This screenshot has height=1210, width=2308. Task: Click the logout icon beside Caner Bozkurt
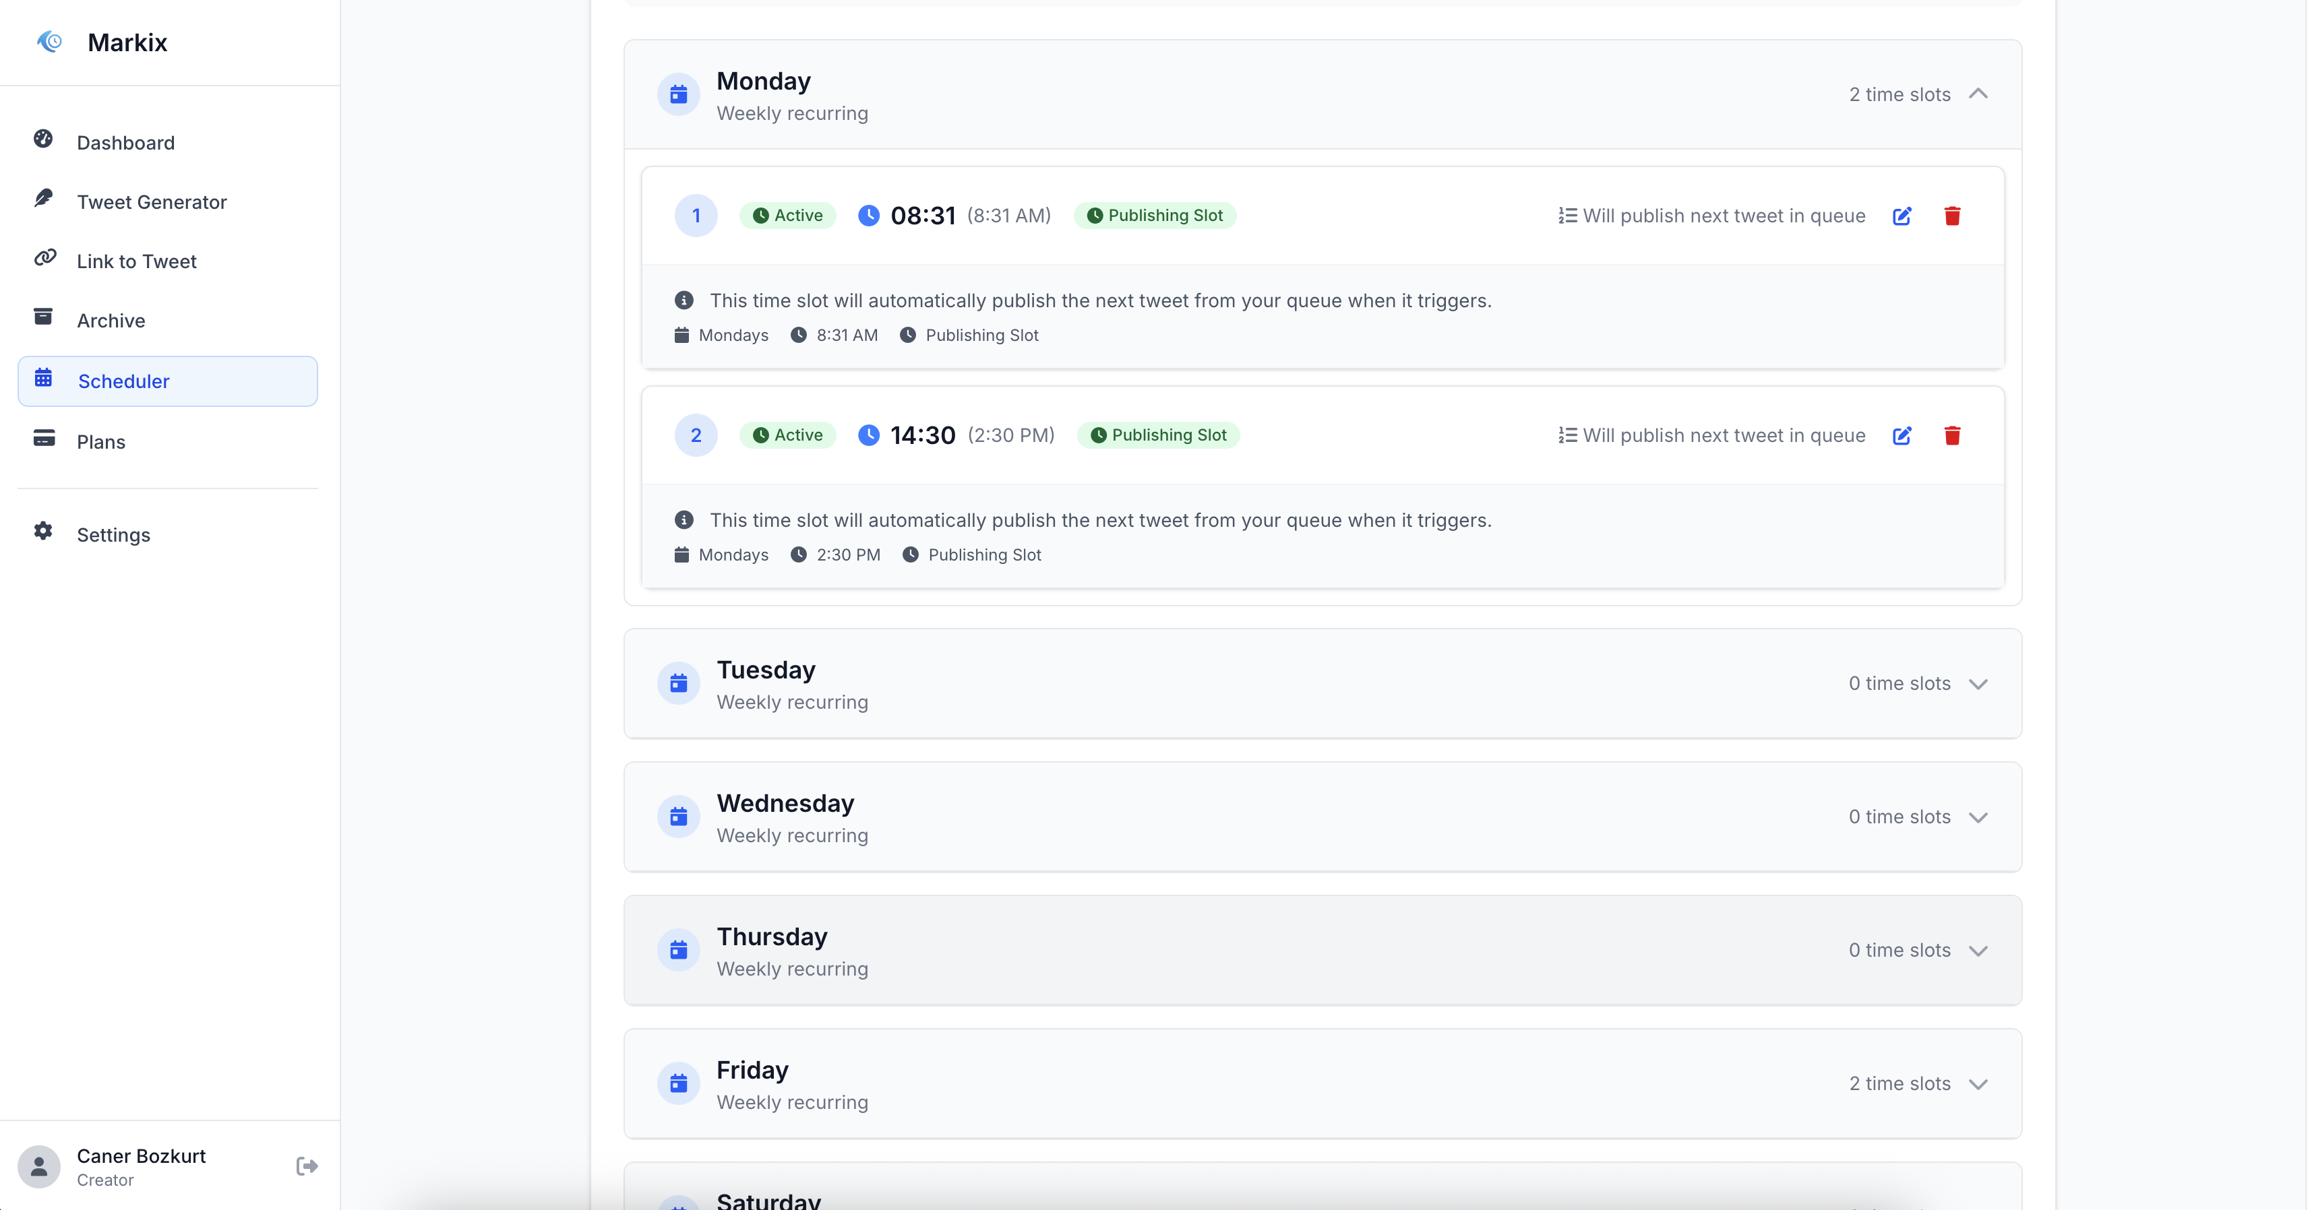pos(307,1166)
